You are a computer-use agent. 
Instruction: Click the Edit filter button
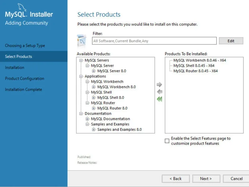(231, 41)
